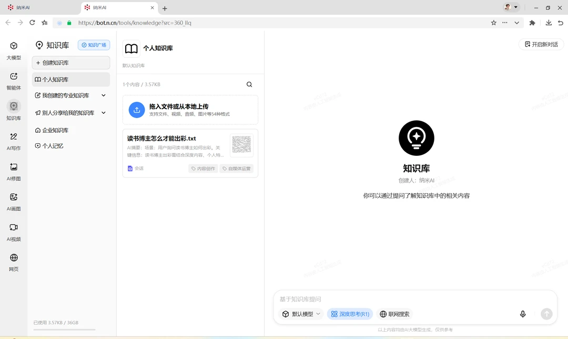The height and width of the screenshot is (339, 568).
Task: Open the browser extensions puzzle icon
Action: pos(532,23)
